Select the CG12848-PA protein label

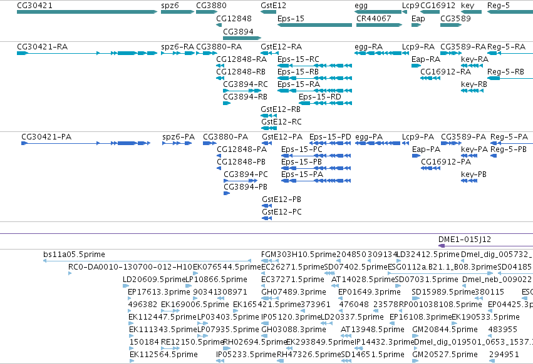pyautogui.click(x=242, y=149)
